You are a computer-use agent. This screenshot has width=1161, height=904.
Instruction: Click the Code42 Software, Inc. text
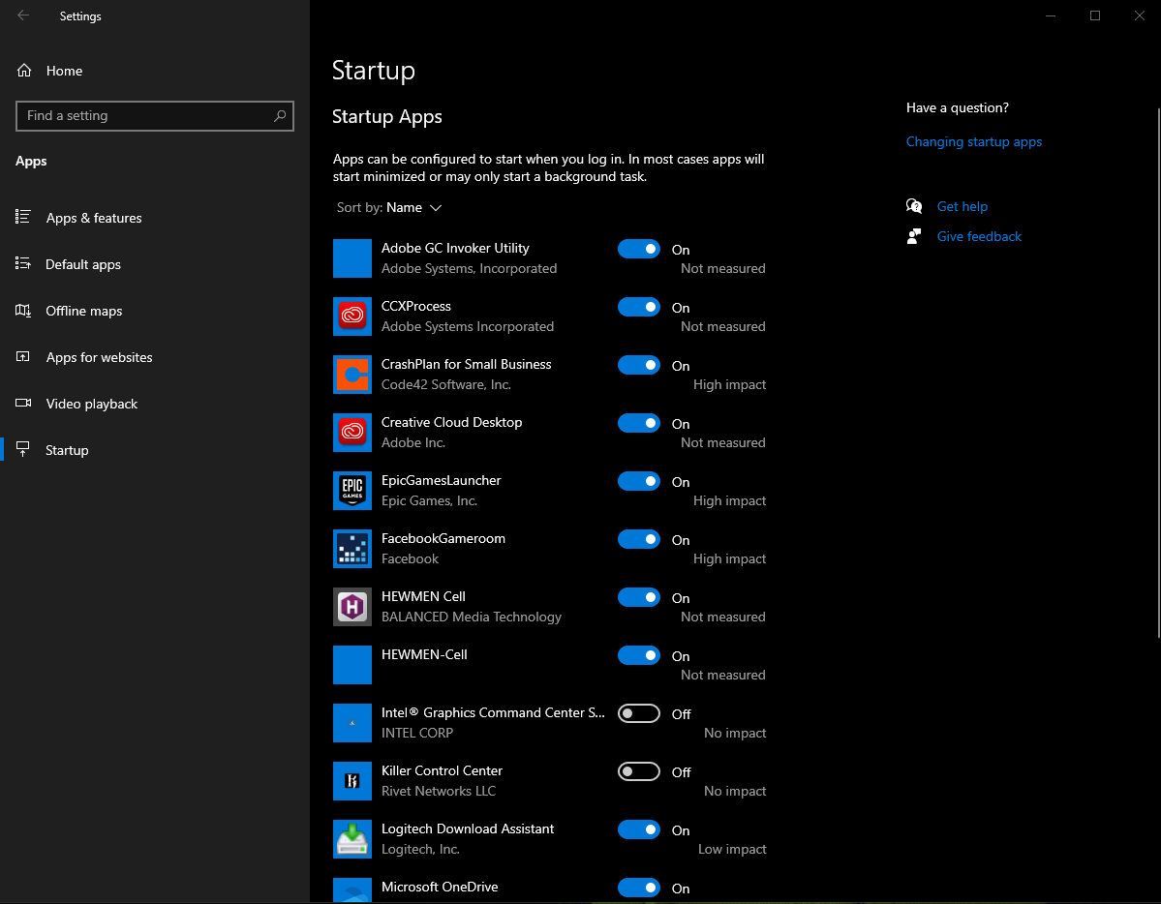point(445,385)
